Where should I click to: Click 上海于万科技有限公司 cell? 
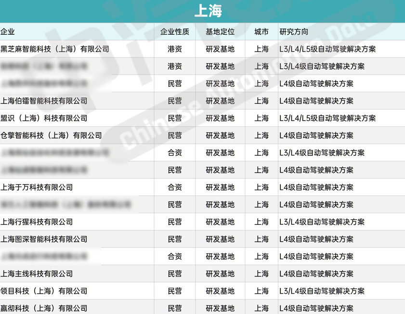(x=37, y=187)
